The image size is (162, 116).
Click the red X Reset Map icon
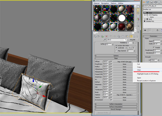[106, 36]
